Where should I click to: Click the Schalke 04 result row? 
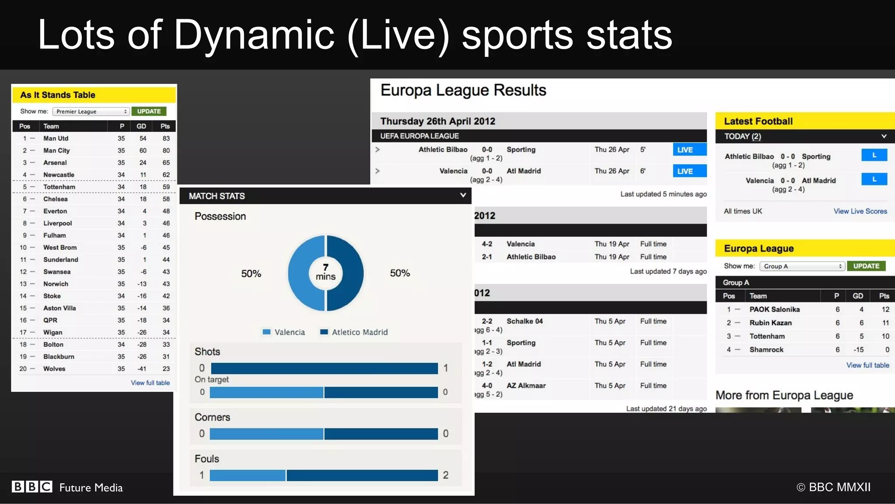coord(590,325)
